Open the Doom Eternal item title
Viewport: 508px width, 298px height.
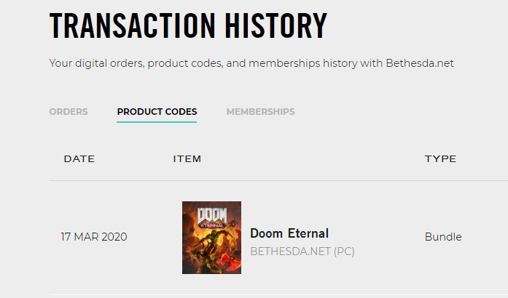click(x=289, y=233)
